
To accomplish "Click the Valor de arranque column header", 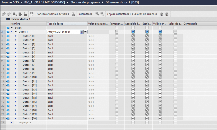I will click(x=98, y=24).
